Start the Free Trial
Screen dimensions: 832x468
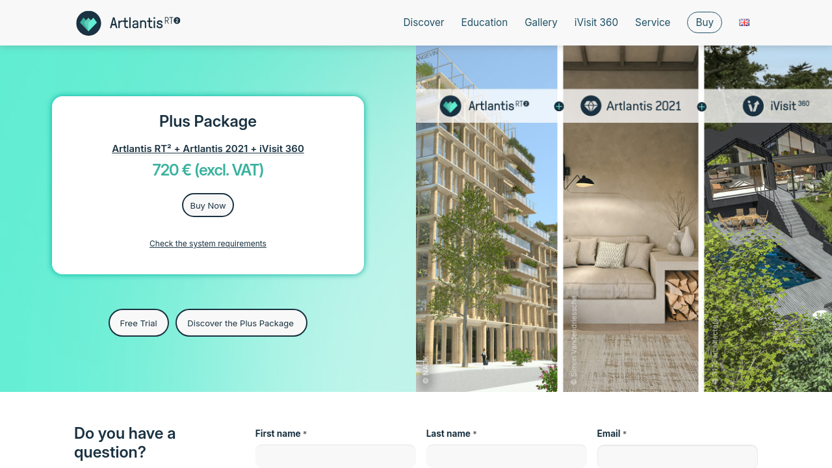(138, 323)
